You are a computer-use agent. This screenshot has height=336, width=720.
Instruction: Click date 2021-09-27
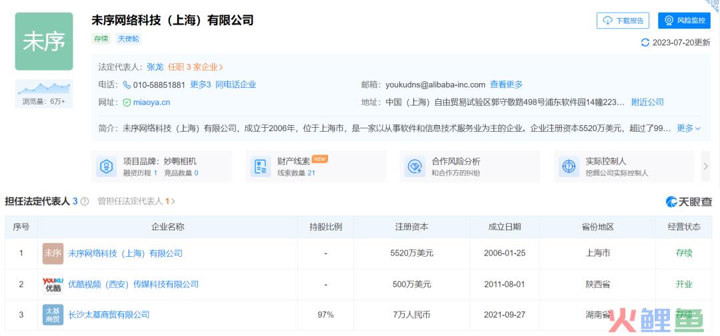click(505, 315)
